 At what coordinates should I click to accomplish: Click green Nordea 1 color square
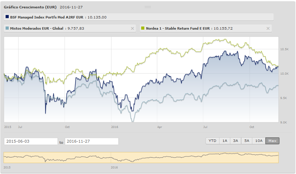(x=143, y=28)
